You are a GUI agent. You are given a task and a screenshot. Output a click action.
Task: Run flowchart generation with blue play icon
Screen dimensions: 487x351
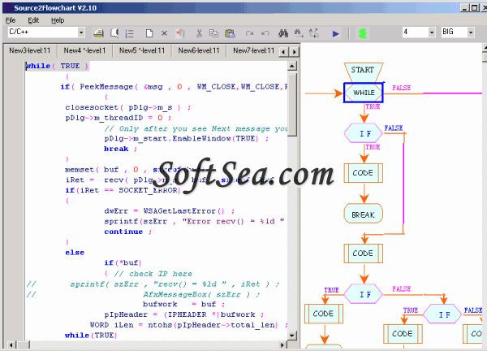pyautogui.click(x=336, y=33)
